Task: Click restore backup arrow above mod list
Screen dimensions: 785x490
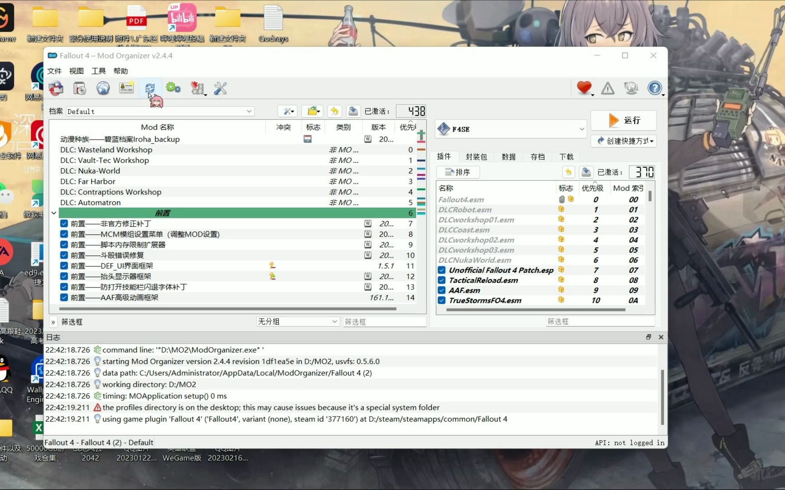Action: click(x=334, y=111)
